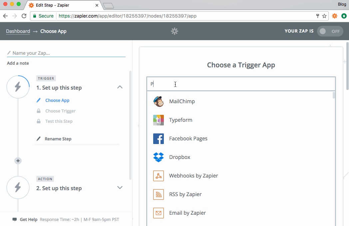The image size is (349, 226).
Task: Select the Webhooks by Zapier icon
Action: [x=159, y=176]
